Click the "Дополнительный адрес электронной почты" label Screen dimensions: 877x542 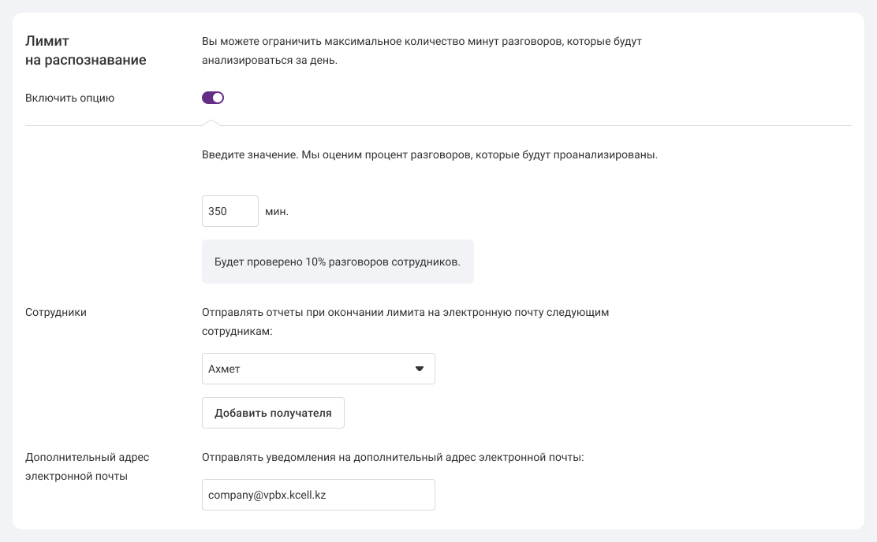(87, 466)
